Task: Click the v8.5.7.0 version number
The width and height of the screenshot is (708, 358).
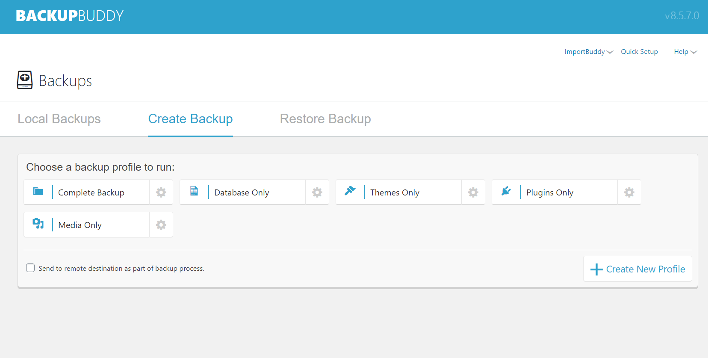Action: tap(682, 16)
